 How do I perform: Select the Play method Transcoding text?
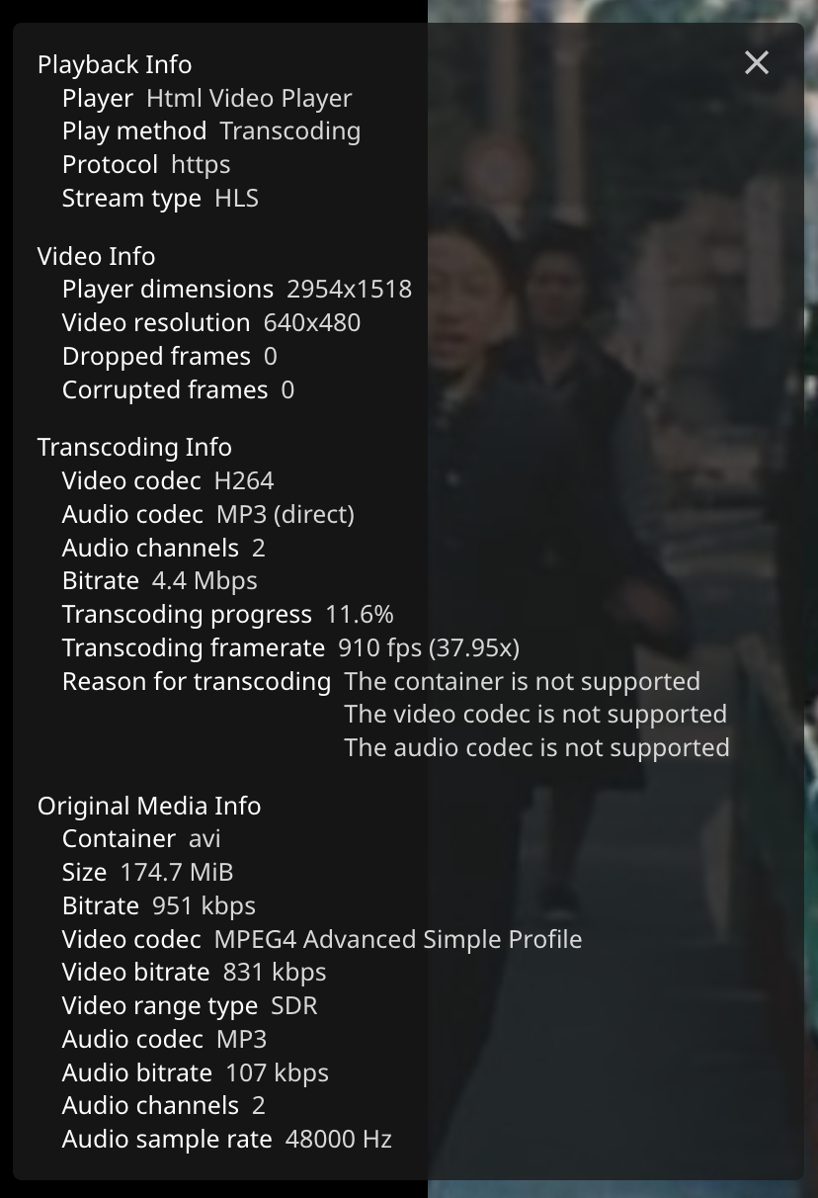(x=290, y=130)
